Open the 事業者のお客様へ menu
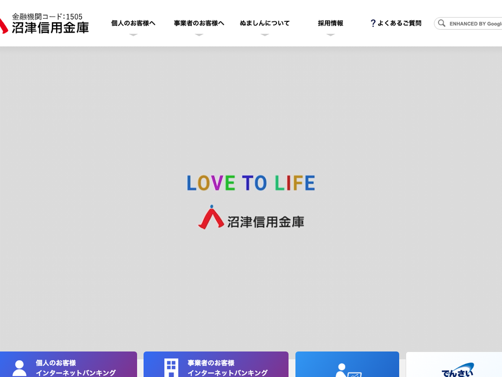The width and height of the screenshot is (502, 377). click(199, 23)
